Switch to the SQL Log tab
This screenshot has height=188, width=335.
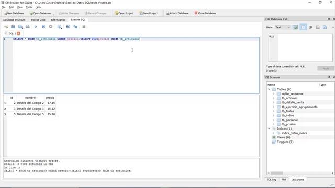[272, 180]
